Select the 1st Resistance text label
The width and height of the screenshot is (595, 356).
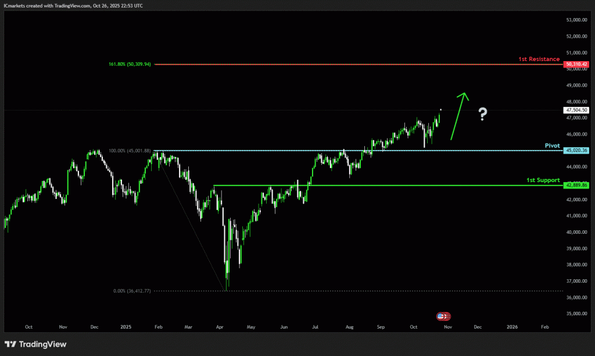click(x=539, y=59)
